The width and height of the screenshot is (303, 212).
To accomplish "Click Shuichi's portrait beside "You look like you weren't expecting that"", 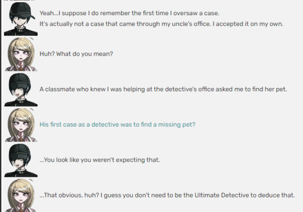I will point(21,160).
